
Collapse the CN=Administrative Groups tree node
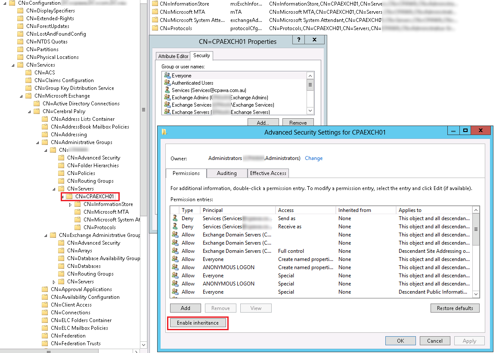click(37, 142)
